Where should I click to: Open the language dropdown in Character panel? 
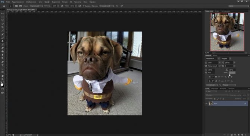[x=212, y=85]
